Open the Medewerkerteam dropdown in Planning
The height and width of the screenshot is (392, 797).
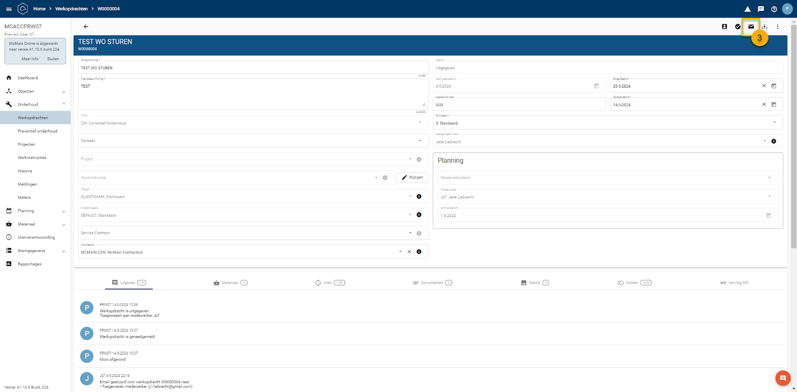(769, 178)
